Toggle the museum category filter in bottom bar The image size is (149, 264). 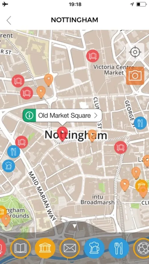point(45,248)
